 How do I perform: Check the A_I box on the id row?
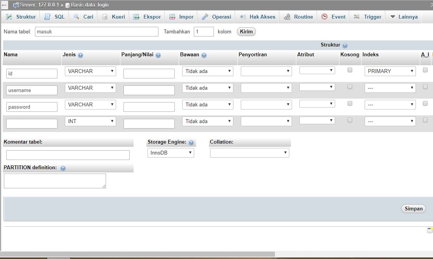[425, 70]
